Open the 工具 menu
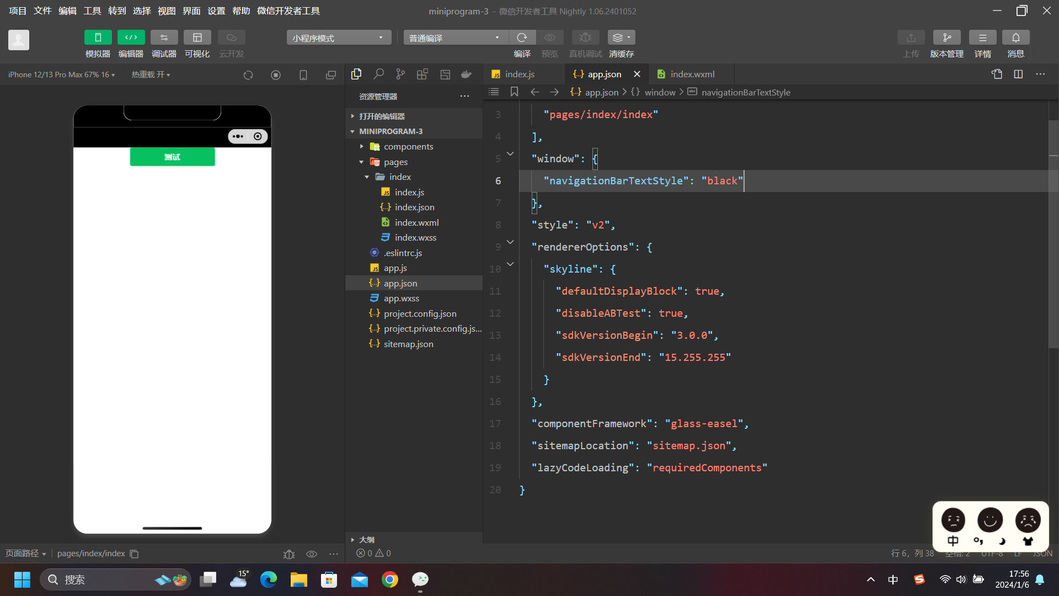Screen dimensions: 1059x596 [92, 10]
